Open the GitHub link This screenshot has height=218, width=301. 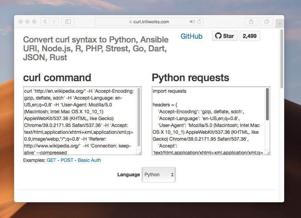click(x=191, y=36)
